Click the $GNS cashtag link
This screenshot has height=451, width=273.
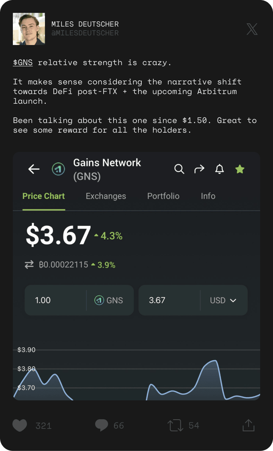(23, 62)
